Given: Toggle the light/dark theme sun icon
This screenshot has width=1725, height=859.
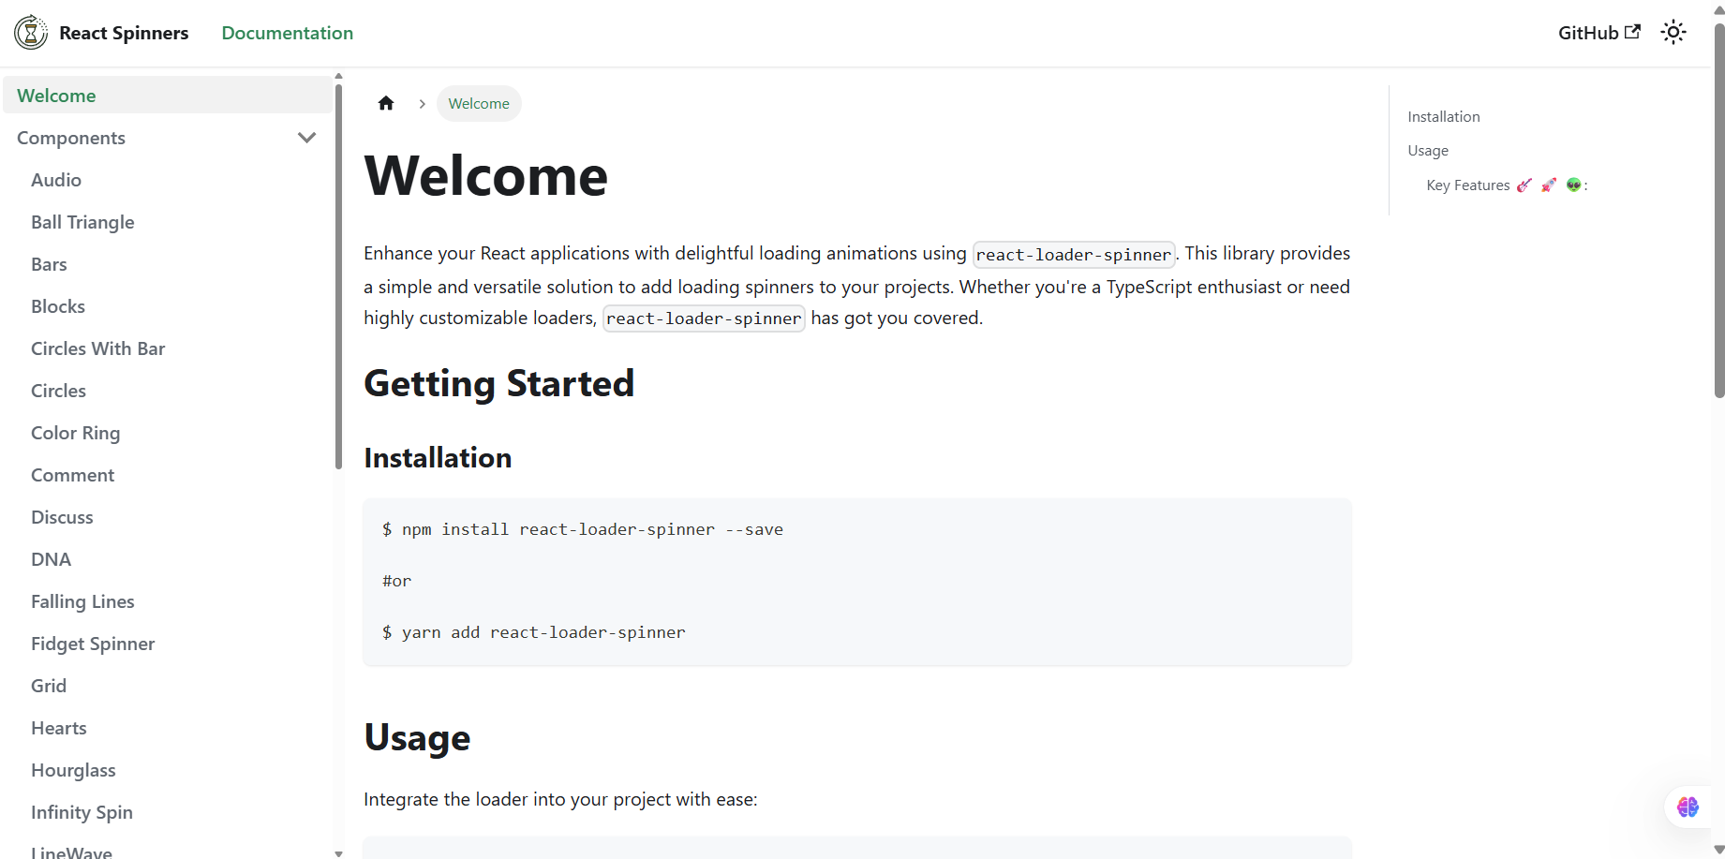Looking at the screenshot, I should [1673, 33].
